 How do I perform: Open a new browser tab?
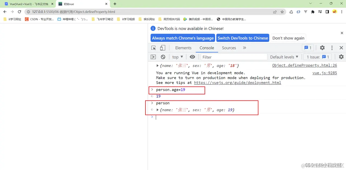coord(115,4)
